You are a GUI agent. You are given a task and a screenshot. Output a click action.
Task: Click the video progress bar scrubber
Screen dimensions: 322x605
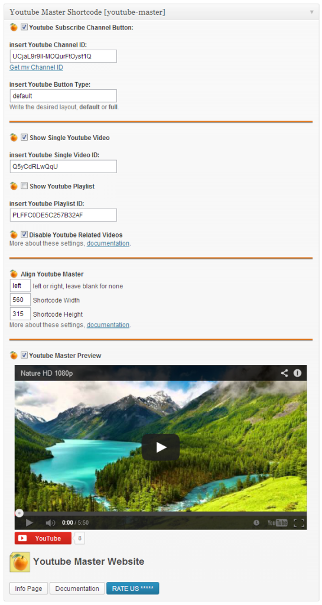pyautogui.click(x=19, y=513)
